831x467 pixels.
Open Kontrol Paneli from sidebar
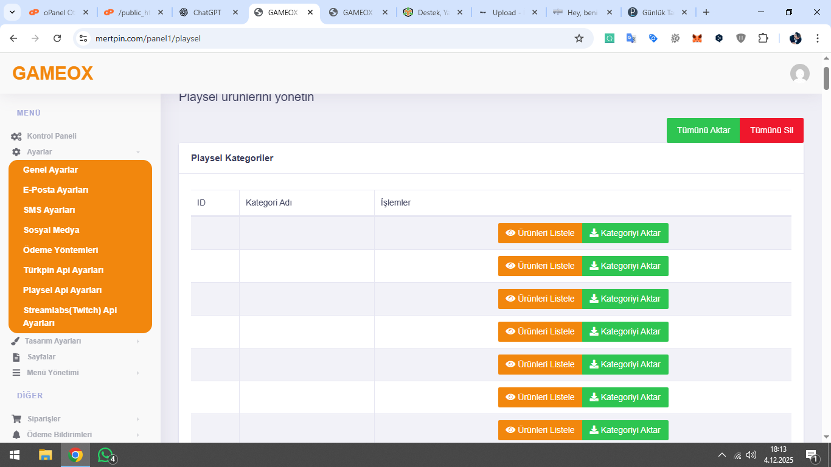point(52,136)
